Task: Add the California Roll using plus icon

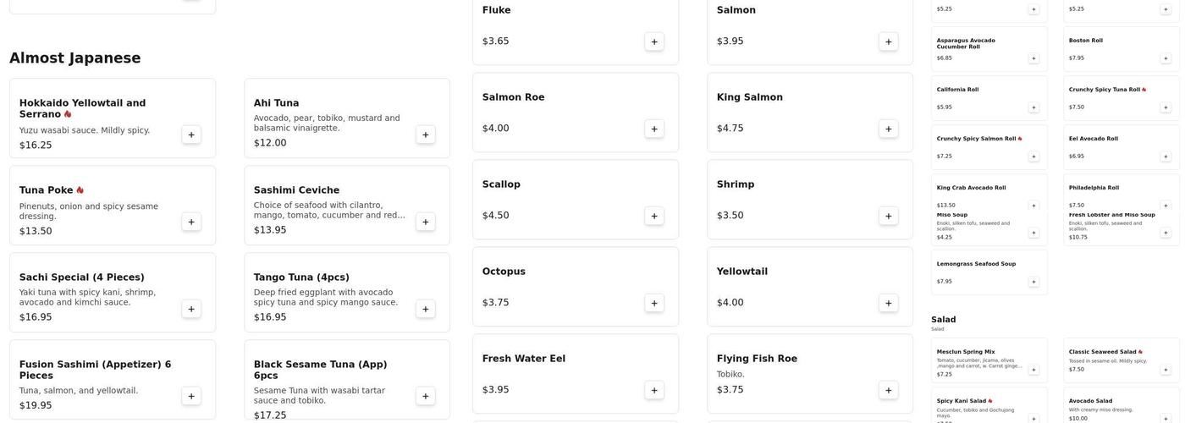Action: 1033,107
